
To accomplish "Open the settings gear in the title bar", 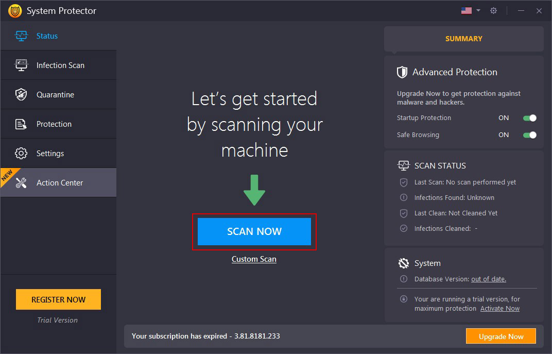I will coord(493,10).
